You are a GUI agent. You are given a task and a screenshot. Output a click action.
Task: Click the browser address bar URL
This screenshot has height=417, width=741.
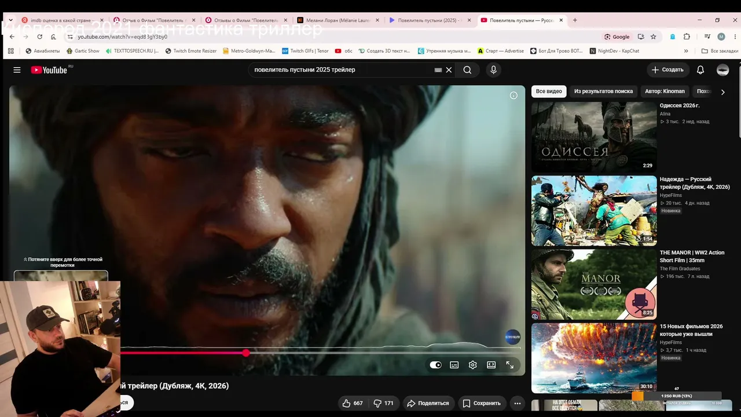123,36
